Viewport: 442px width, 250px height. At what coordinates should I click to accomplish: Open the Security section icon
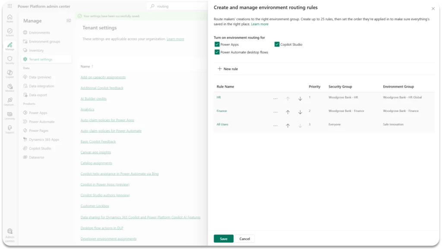coord(9,60)
